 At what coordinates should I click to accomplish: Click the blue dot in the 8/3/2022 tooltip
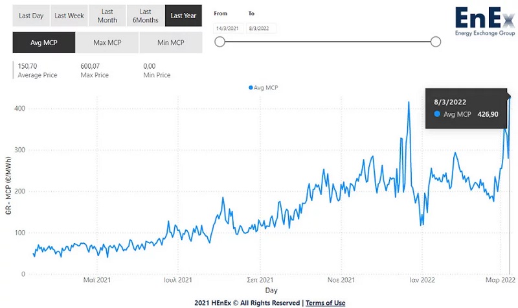[x=437, y=114]
